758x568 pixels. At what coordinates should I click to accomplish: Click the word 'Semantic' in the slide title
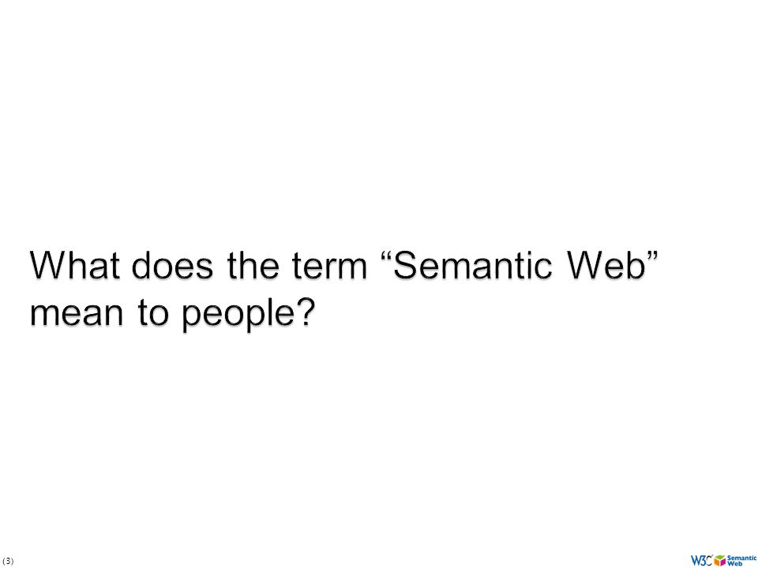pyautogui.click(x=474, y=265)
